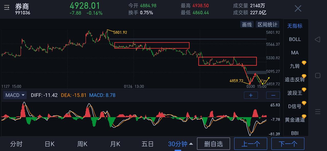Tap the diamond badge on D信号
Image resolution: width=327 pixels, height=151 pixels.
pos(304,103)
